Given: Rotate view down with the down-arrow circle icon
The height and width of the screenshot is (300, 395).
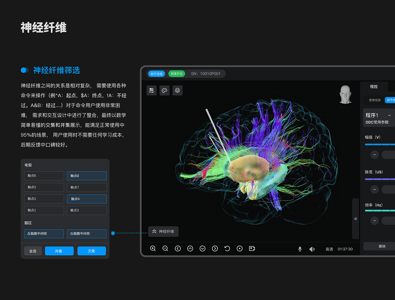Looking at the screenshot, I should coord(202,249).
